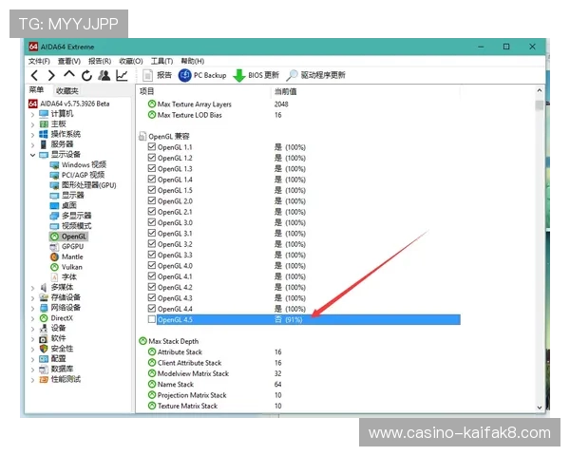Toggle the OpenGL 3.0 checkbox
Image resolution: width=570 pixels, height=456 pixels.
(152, 222)
